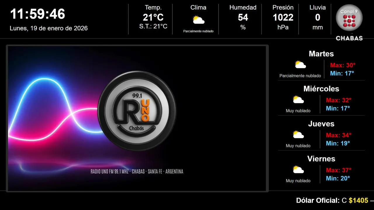Click the Lluvia heading
This screenshot has width=374, height=210.
[x=318, y=8]
